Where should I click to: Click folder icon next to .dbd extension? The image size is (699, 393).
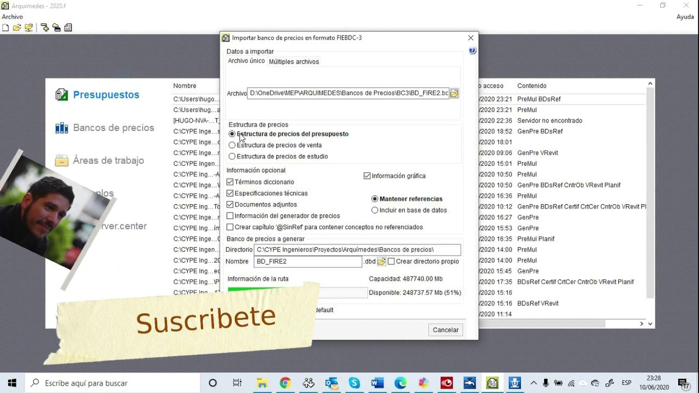(382, 261)
